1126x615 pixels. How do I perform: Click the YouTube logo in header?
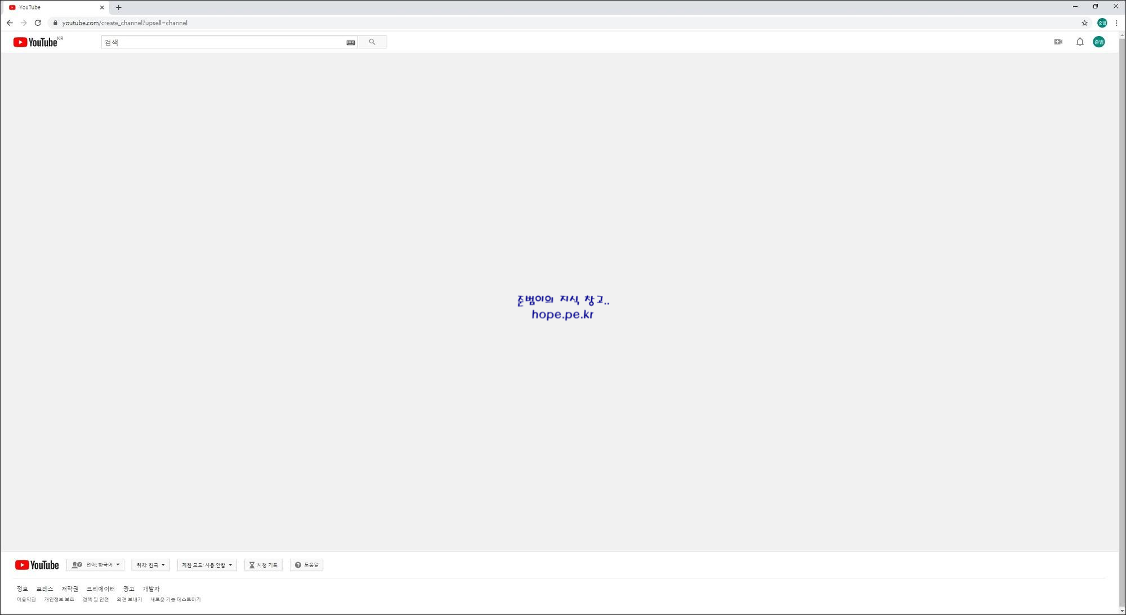point(35,42)
